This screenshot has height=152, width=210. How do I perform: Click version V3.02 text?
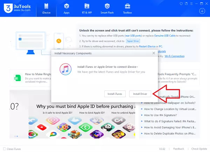[162, 149]
